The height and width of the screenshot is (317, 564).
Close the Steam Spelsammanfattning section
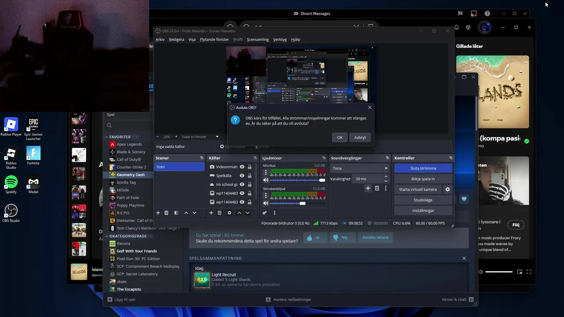464,258
